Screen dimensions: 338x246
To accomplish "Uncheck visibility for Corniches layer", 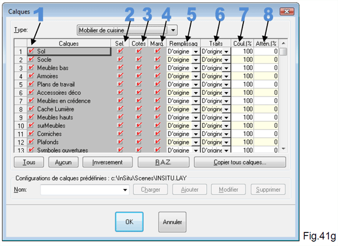I will tap(31, 134).
